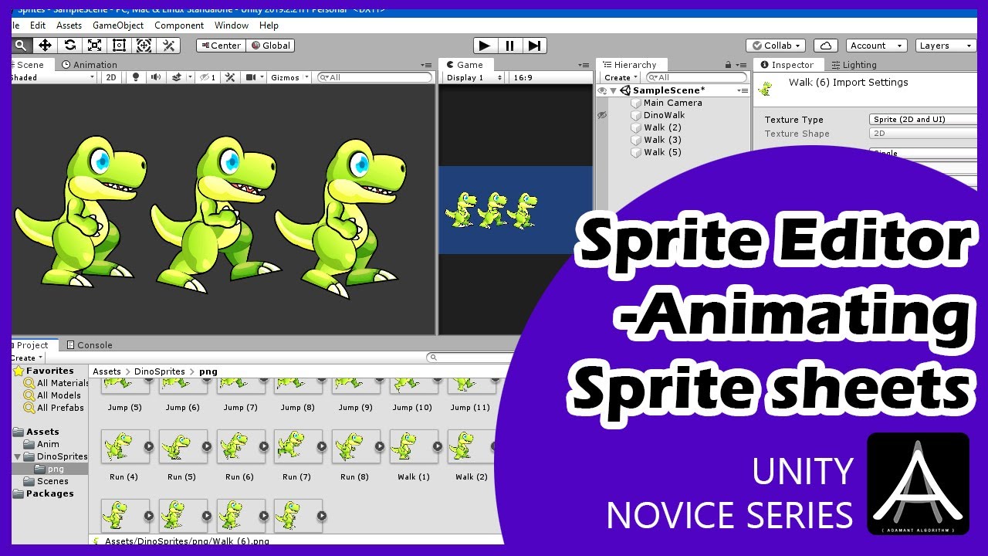988x556 pixels.
Task: Toggle hidden objects visibility in scene
Action: [x=208, y=77]
